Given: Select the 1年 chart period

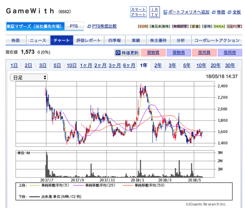Looking at the screenshot, I should (144, 65).
